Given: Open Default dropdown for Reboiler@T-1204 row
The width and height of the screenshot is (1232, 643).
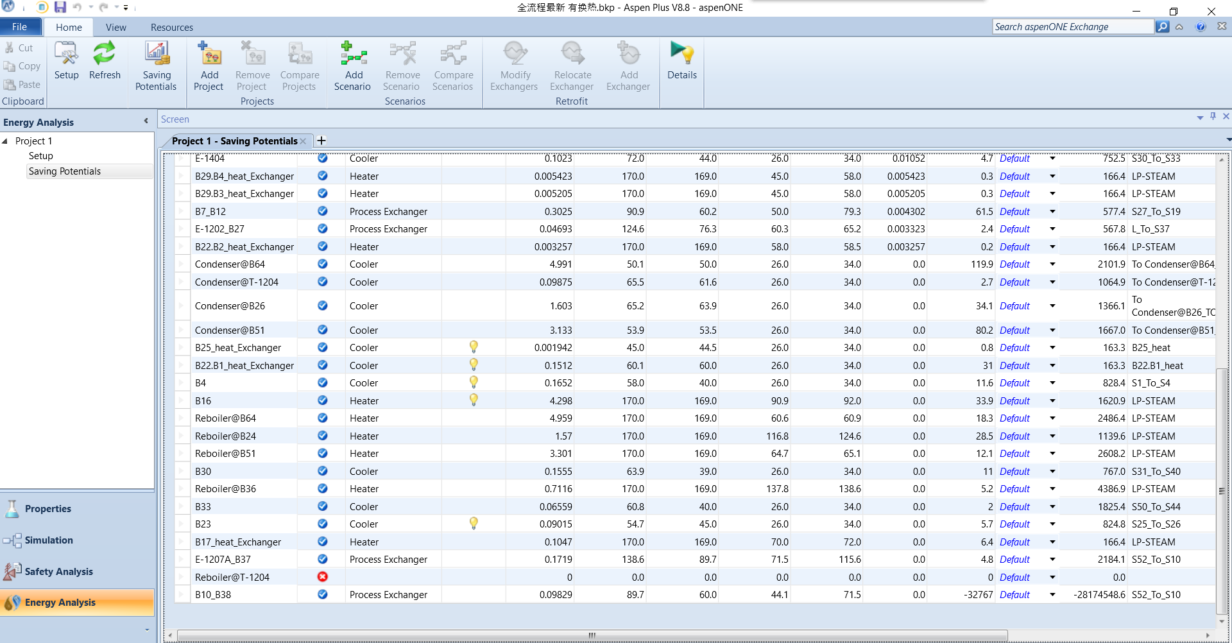Looking at the screenshot, I should tap(1052, 578).
